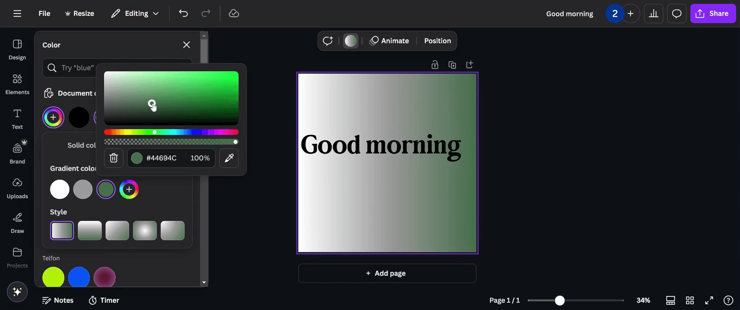Click the Share button
Image resolution: width=740 pixels, height=310 pixels.
pos(713,13)
